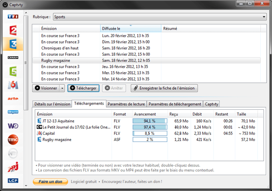
Task: Open the France 5 channel
Action: [13, 71]
